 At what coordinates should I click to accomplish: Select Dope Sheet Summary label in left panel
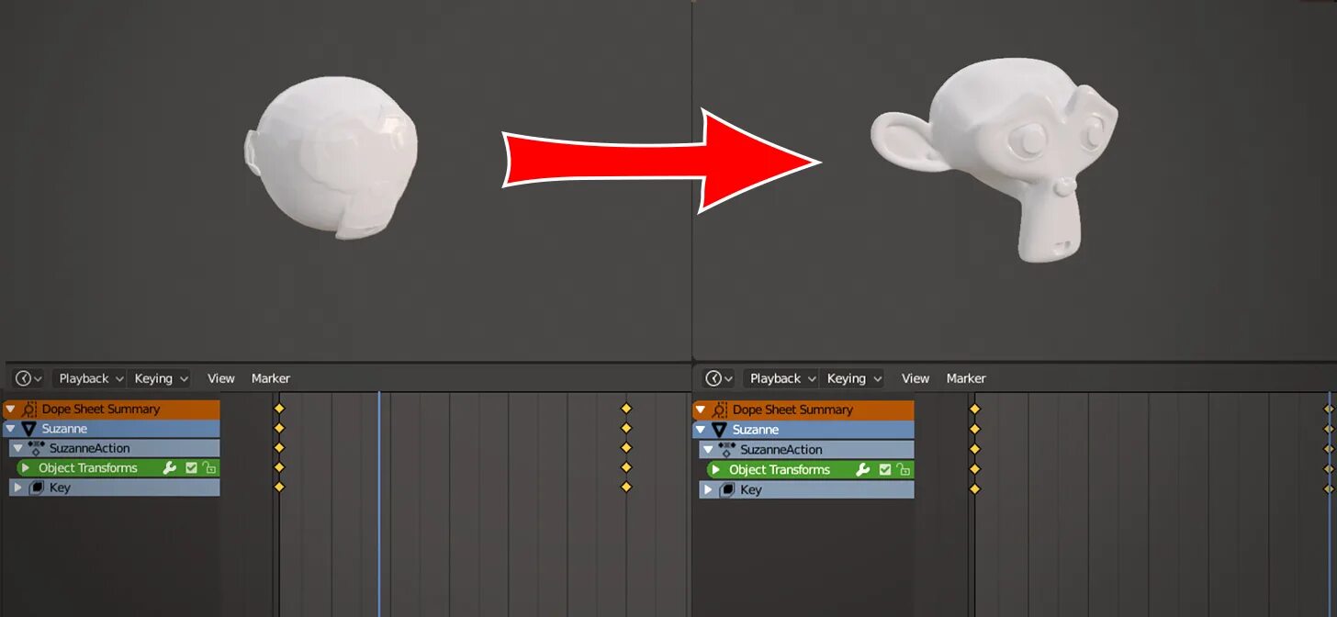pyautogui.click(x=101, y=409)
